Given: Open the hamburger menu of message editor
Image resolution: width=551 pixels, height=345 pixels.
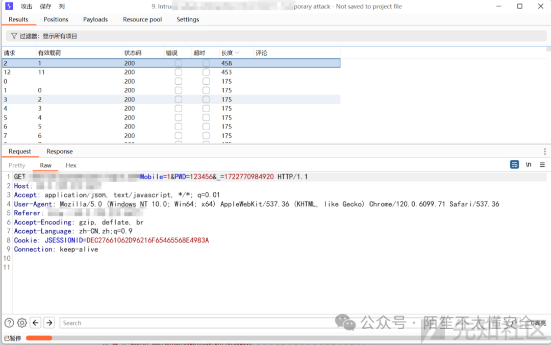Looking at the screenshot, I should click(x=542, y=164).
